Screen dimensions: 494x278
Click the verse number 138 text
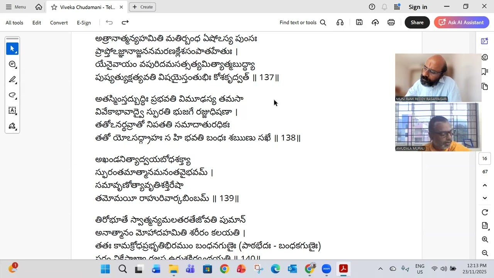[x=288, y=138]
